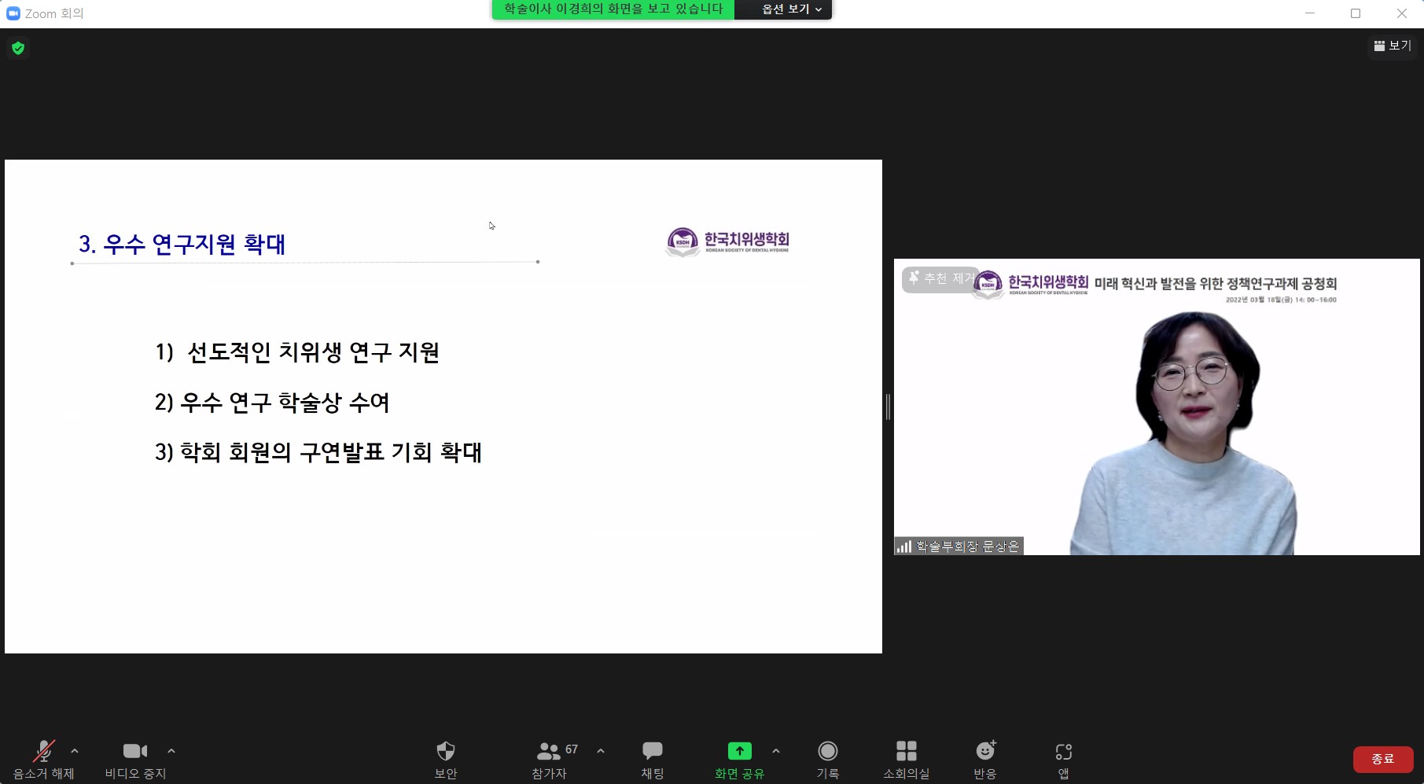
Task: Open the Apps (앱) icon
Action: coord(1063,752)
